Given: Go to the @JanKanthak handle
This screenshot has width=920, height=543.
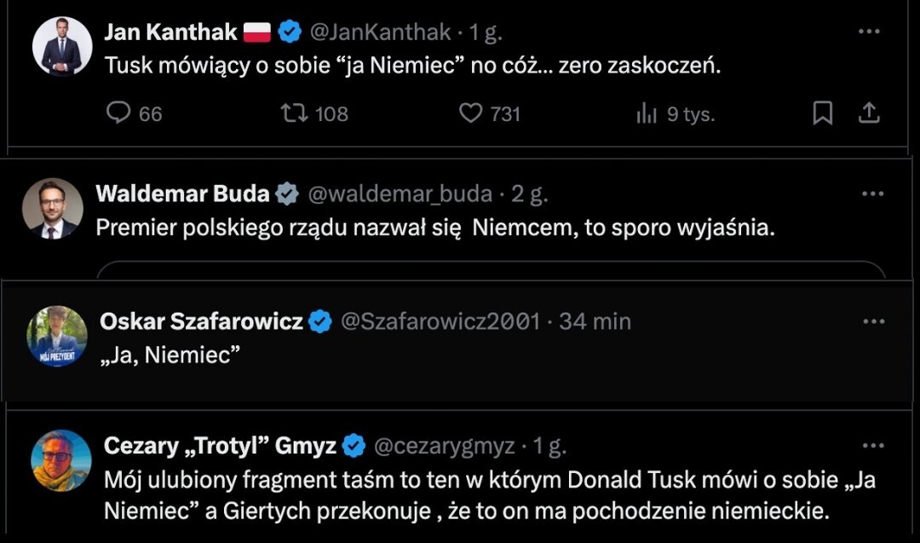Looking at the screenshot, I should click(379, 32).
